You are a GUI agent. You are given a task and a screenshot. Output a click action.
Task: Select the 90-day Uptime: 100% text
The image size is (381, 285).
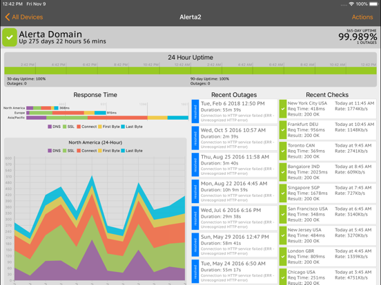209,78
